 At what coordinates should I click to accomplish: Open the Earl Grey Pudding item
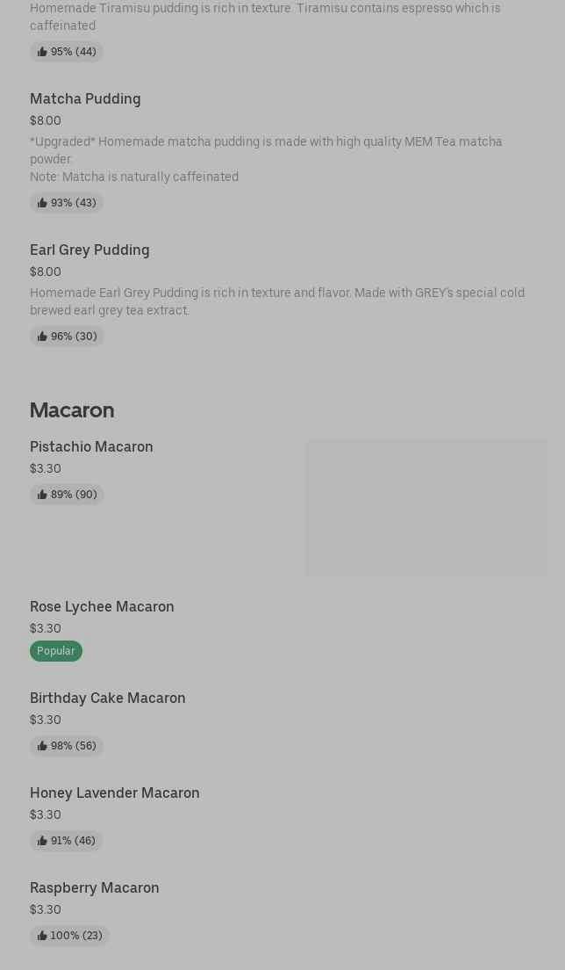pyautogui.click(x=89, y=250)
